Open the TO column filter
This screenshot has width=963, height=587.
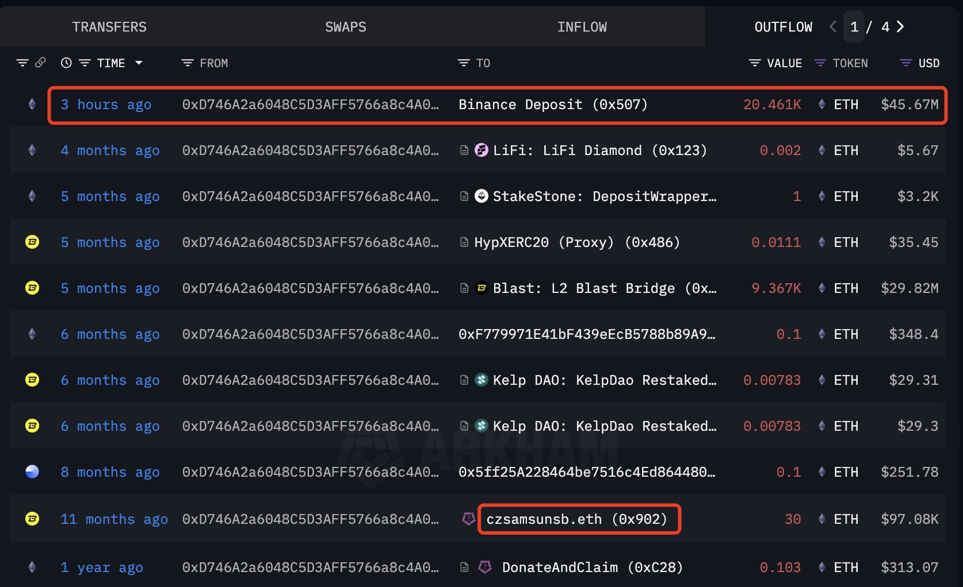[464, 63]
